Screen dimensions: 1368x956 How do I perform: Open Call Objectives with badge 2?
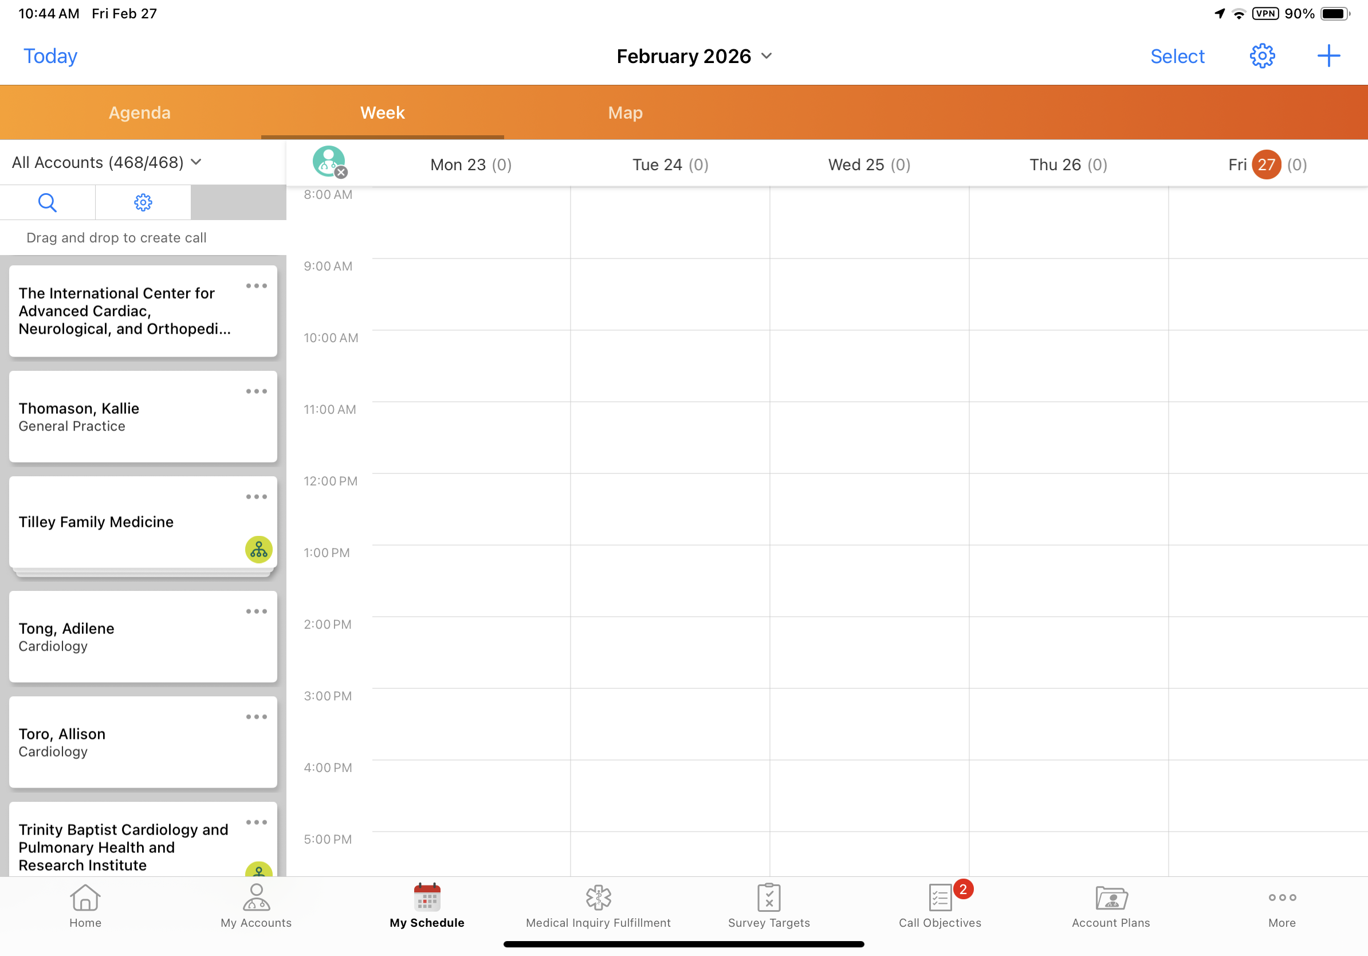coord(939,906)
